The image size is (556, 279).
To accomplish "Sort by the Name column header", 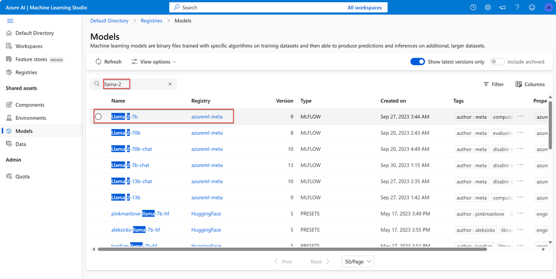I will pos(118,101).
